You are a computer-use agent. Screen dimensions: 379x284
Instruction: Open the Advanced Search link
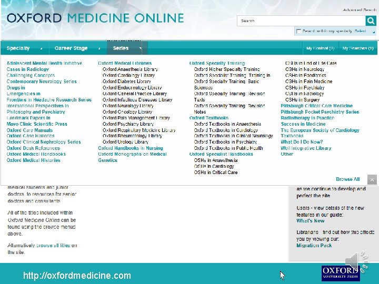point(360,10)
